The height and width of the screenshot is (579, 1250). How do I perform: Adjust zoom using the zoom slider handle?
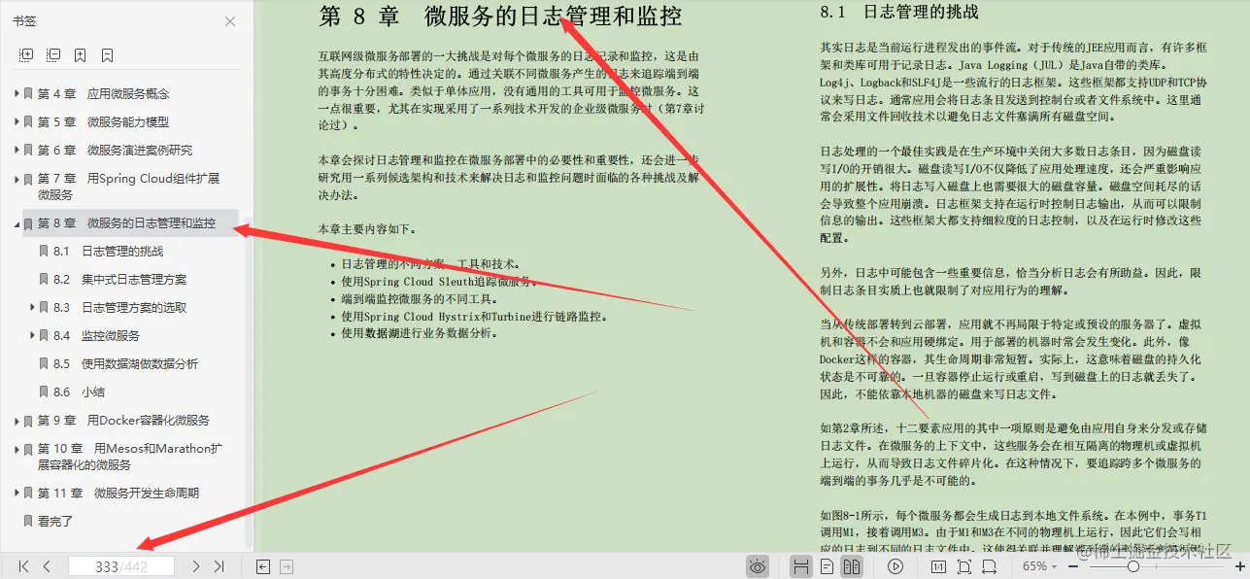[1134, 565]
